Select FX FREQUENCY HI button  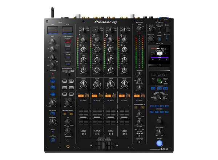(x=165, y=89)
